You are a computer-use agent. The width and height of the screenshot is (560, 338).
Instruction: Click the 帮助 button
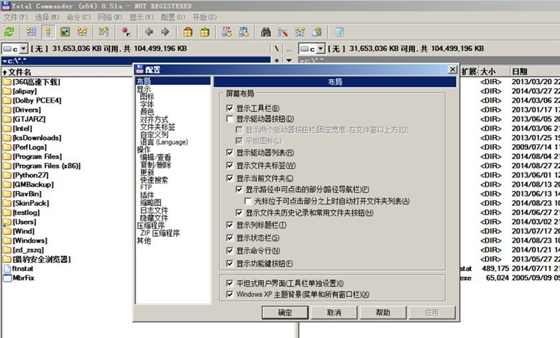[x=383, y=313]
